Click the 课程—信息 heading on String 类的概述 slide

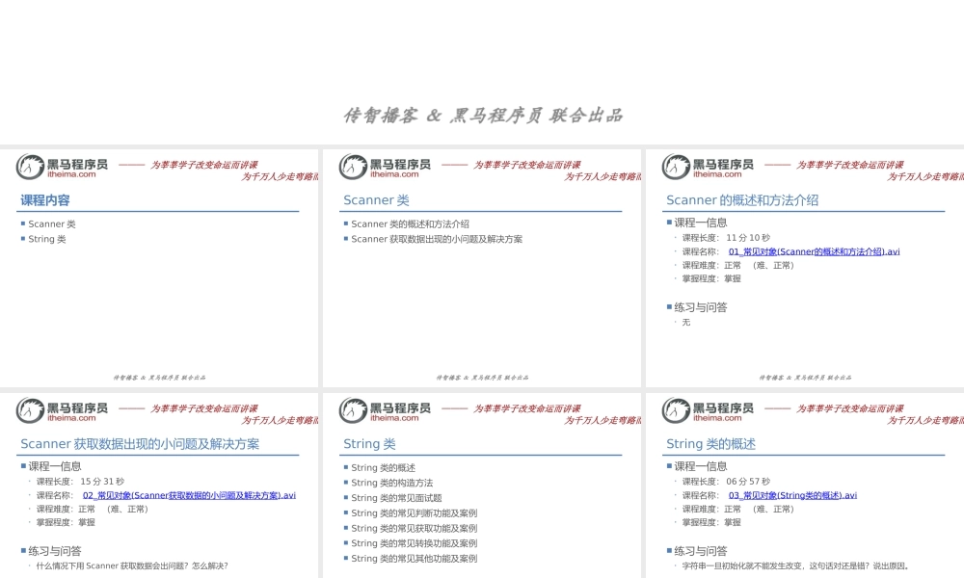point(700,465)
